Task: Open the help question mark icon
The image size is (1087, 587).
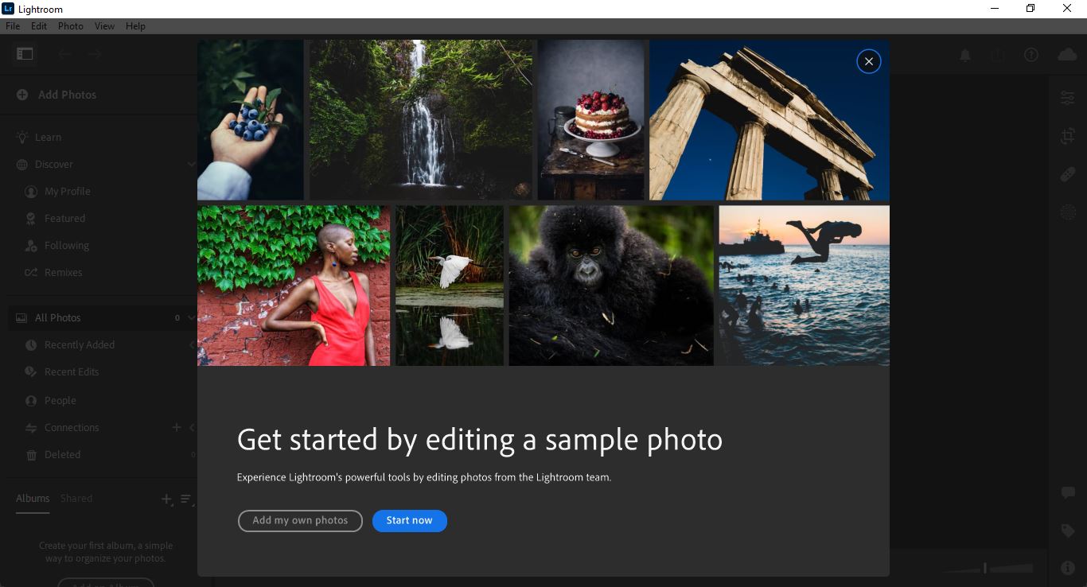Action: (x=1031, y=55)
